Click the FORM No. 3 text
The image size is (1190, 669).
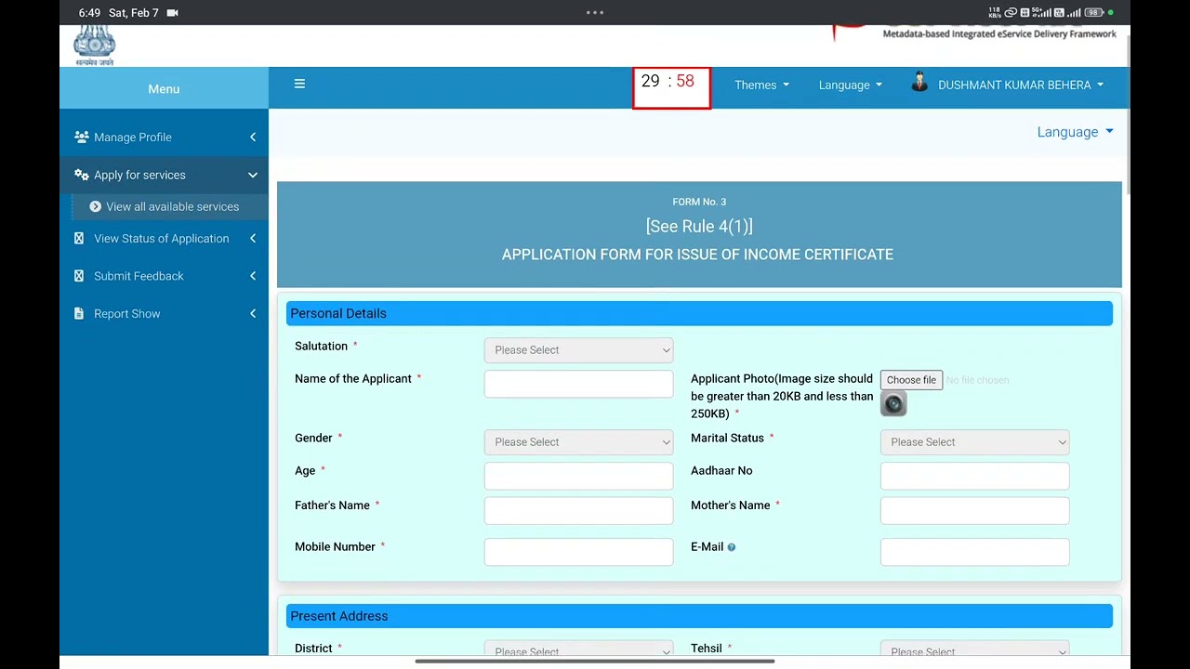[699, 202]
